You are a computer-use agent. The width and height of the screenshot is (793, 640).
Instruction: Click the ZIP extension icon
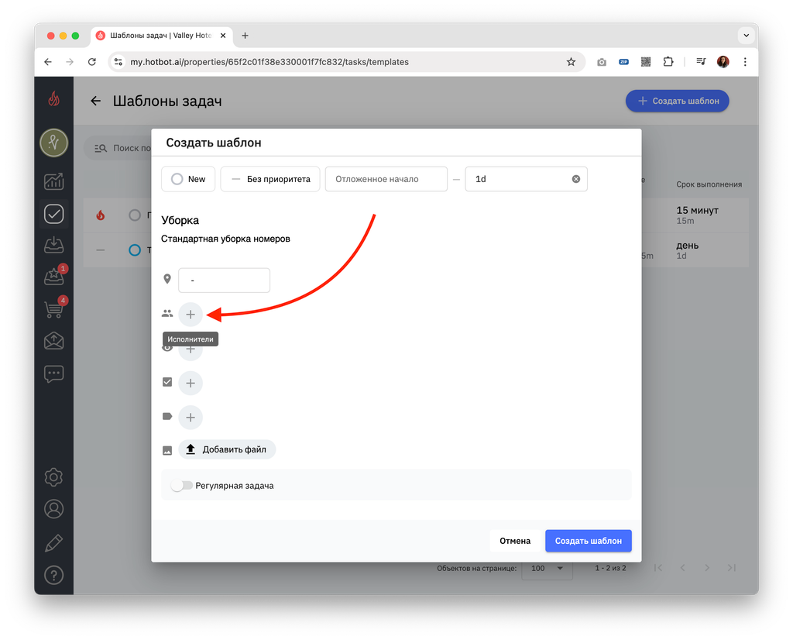(x=623, y=62)
